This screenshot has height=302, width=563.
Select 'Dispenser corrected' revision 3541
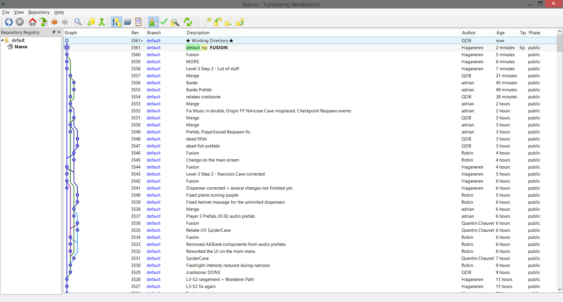310,188
